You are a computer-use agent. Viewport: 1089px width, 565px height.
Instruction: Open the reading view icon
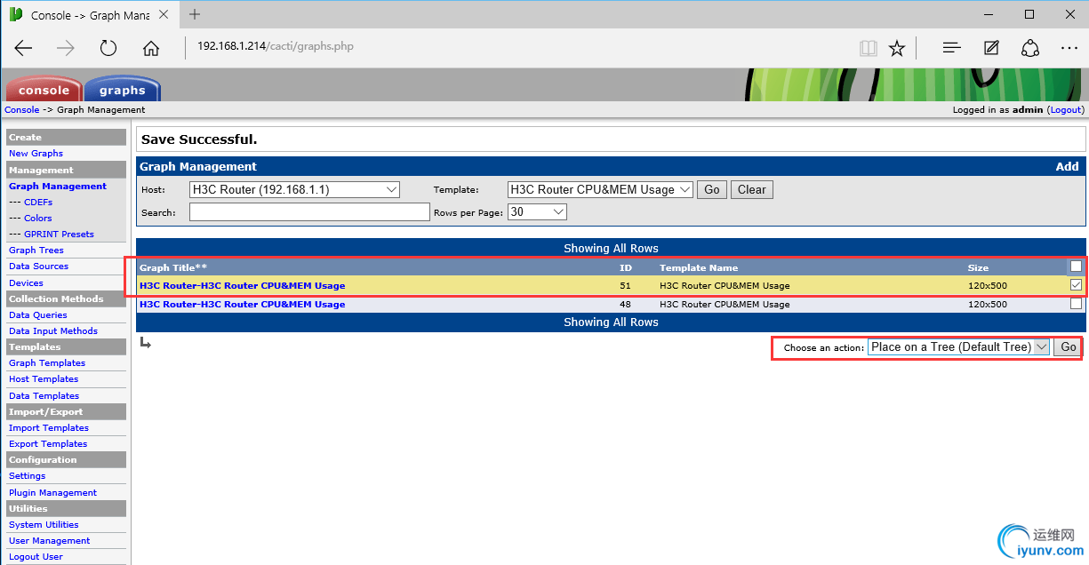coord(868,48)
